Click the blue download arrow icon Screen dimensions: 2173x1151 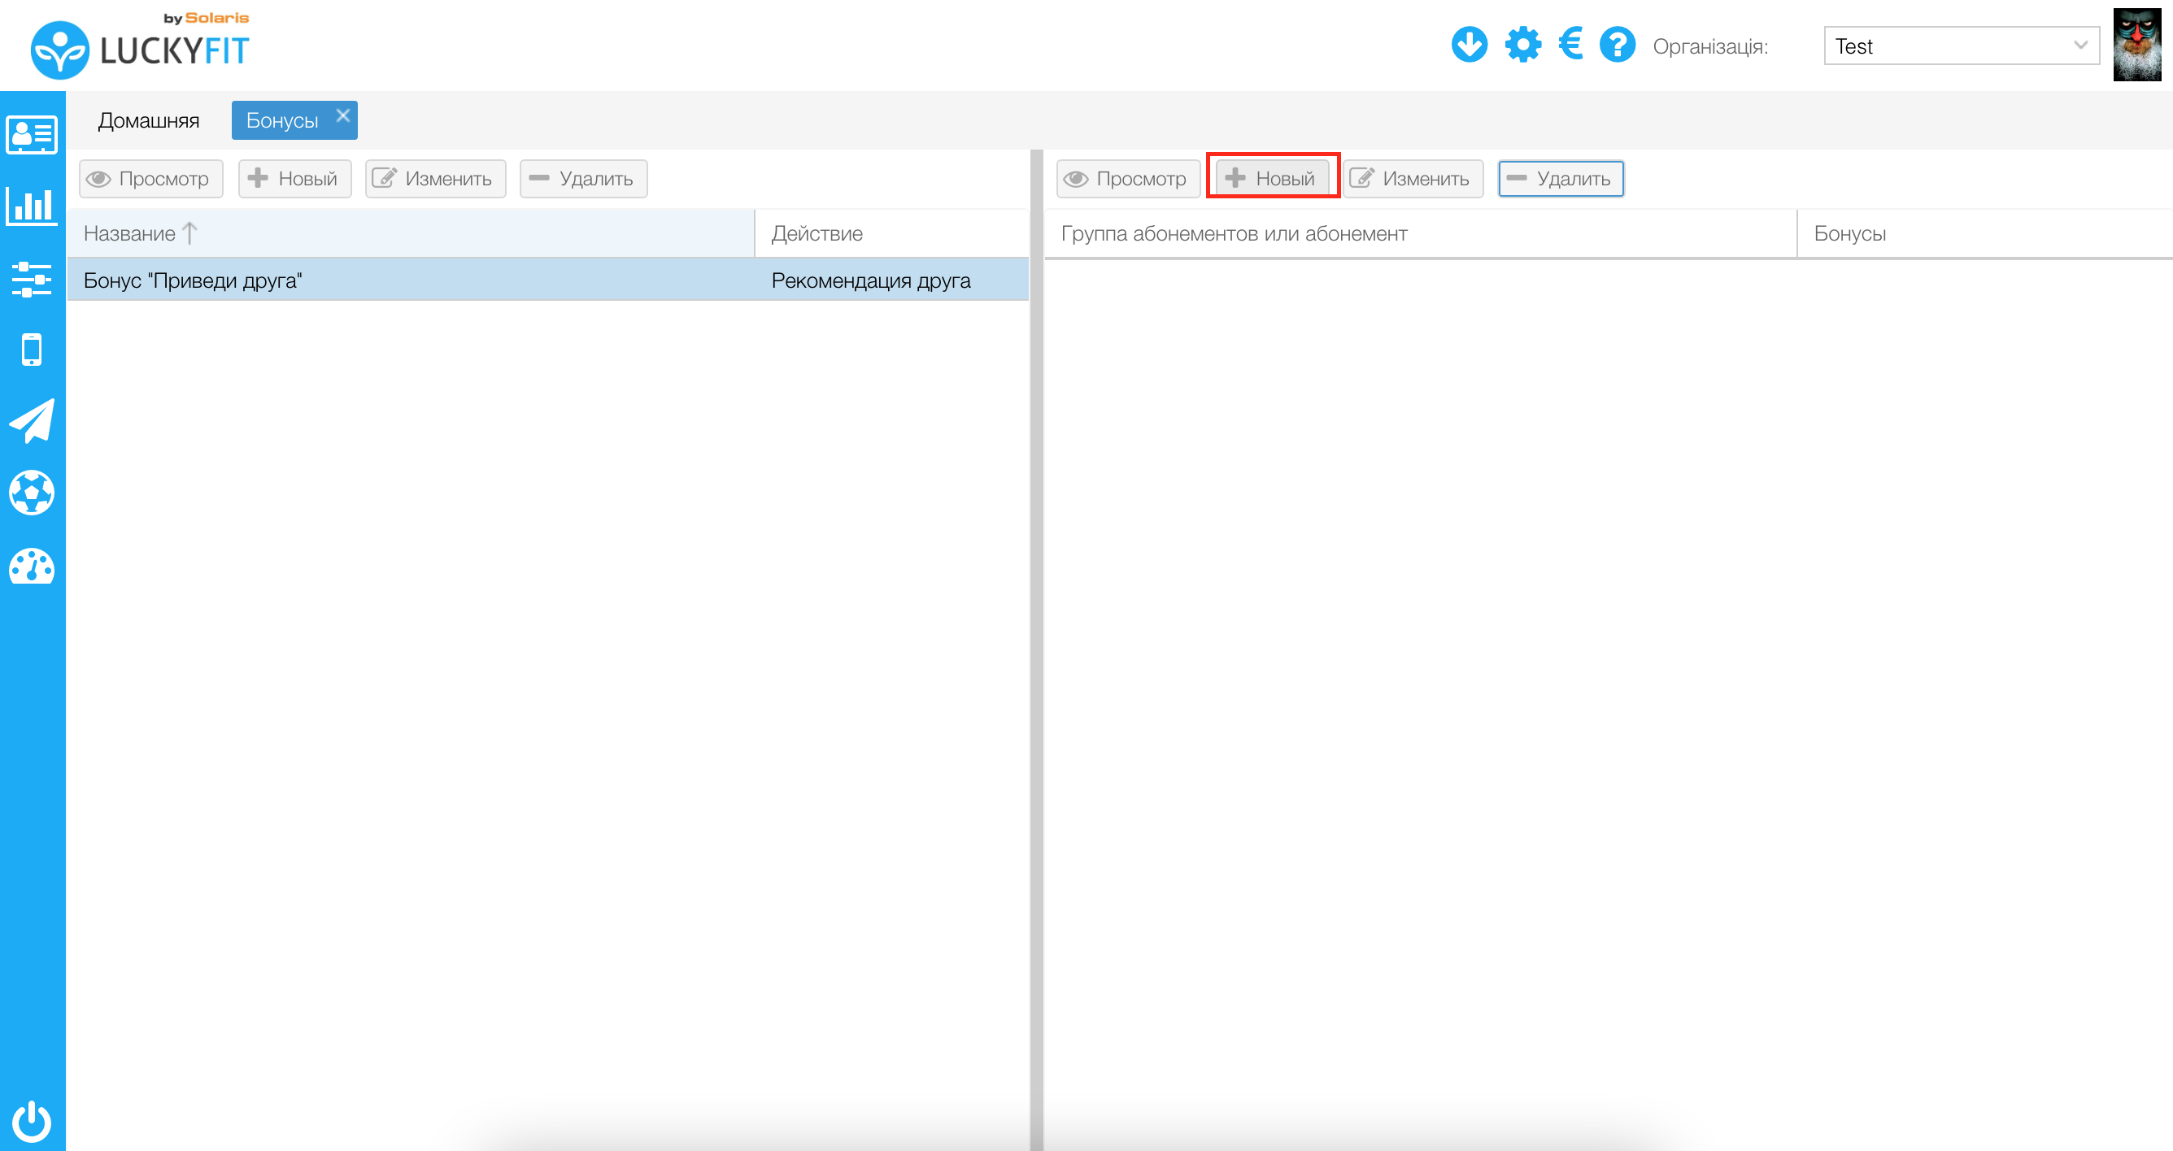[x=1469, y=46]
